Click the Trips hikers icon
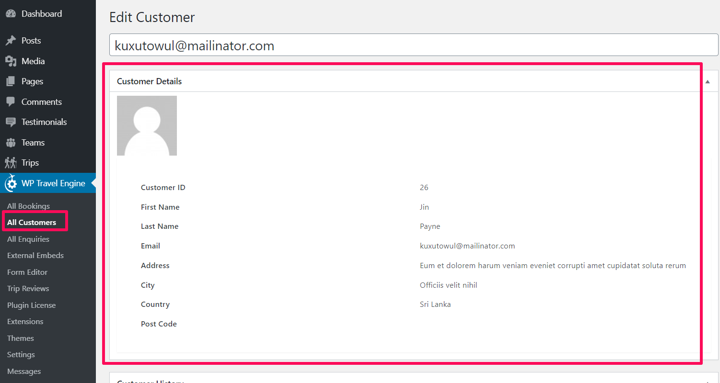Screen dimensions: 720x383 pos(11,163)
